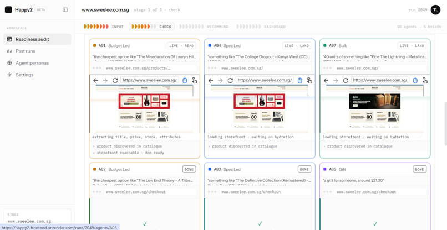Click the DONE badge on A05
The width and height of the screenshot is (447, 230).
[420, 169]
